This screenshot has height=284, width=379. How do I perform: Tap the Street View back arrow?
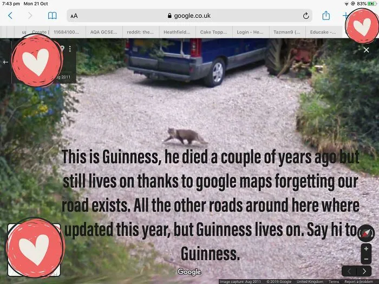(x=5, y=62)
